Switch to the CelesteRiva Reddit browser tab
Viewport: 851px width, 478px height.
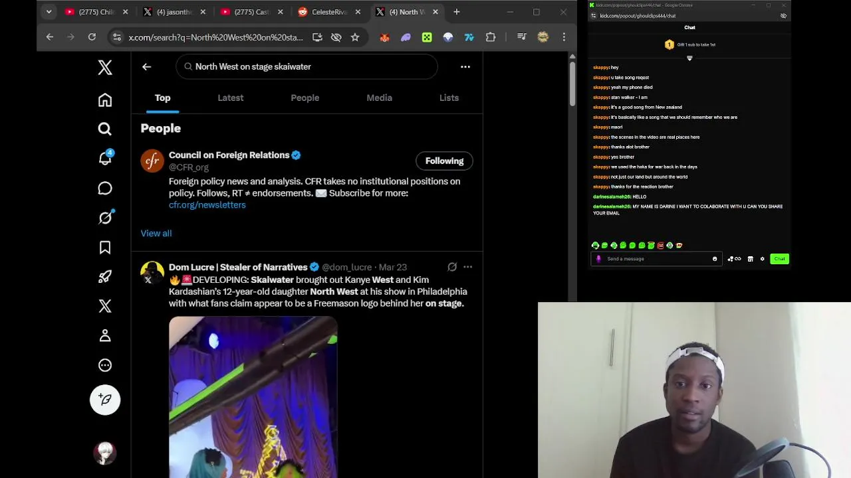pos(330,12)
